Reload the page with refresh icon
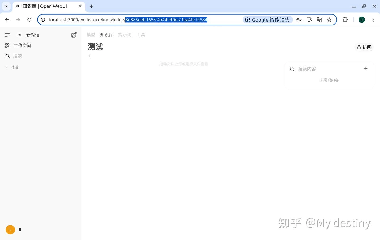 30,20
